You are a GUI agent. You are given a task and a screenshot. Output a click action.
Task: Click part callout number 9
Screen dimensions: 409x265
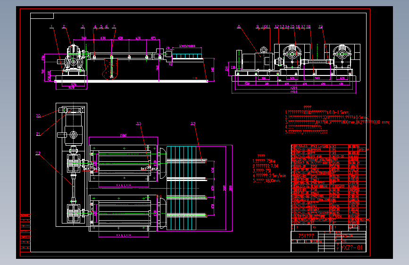pos(258,26)
